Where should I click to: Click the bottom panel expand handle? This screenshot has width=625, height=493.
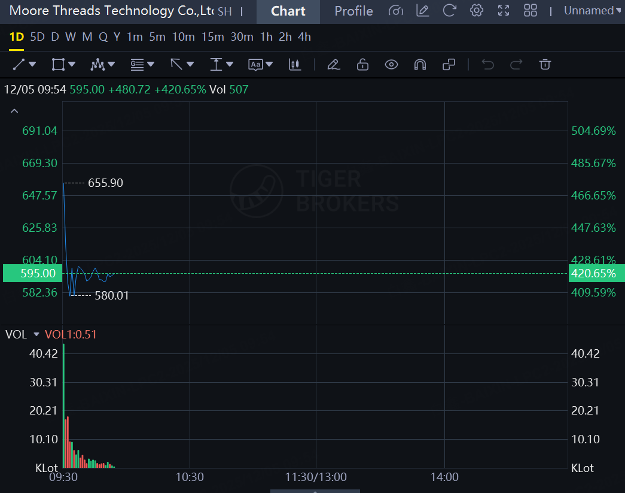[315, 491]
